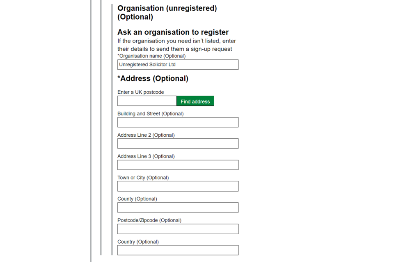Click the 'Ask an organisation to register' heading
394x262 pixels.
click(173, 32)
